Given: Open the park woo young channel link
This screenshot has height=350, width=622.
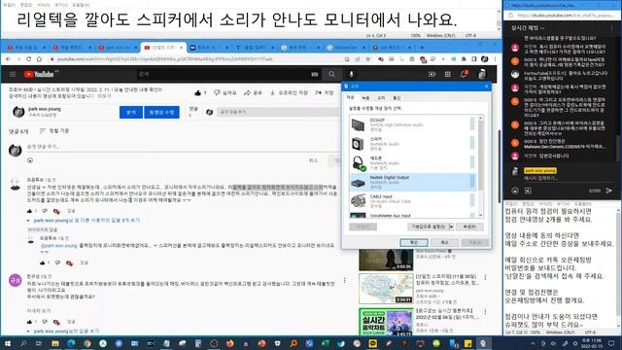Looking at the screenshot, I should tap(45, 109).
